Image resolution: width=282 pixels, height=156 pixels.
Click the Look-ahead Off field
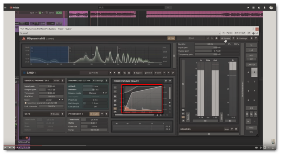pyautogui.click(x=95, y=107)
